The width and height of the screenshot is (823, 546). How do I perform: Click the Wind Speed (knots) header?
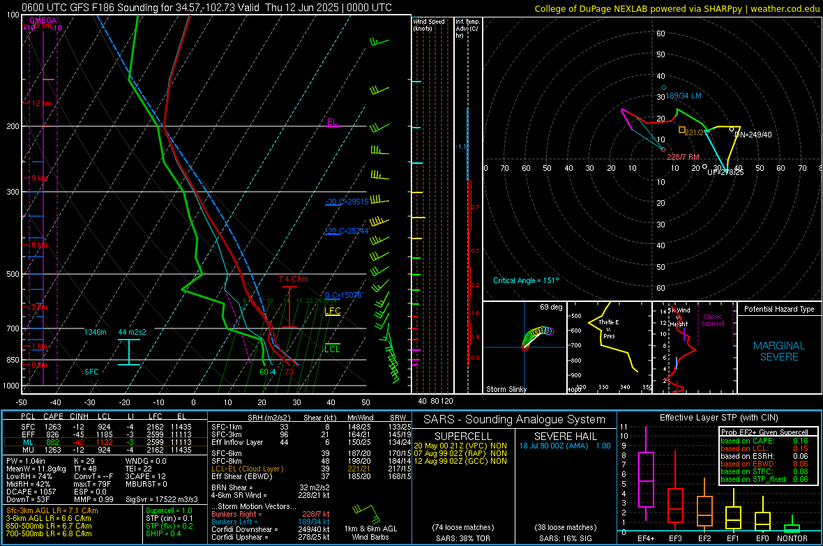[x=429, y=24]
